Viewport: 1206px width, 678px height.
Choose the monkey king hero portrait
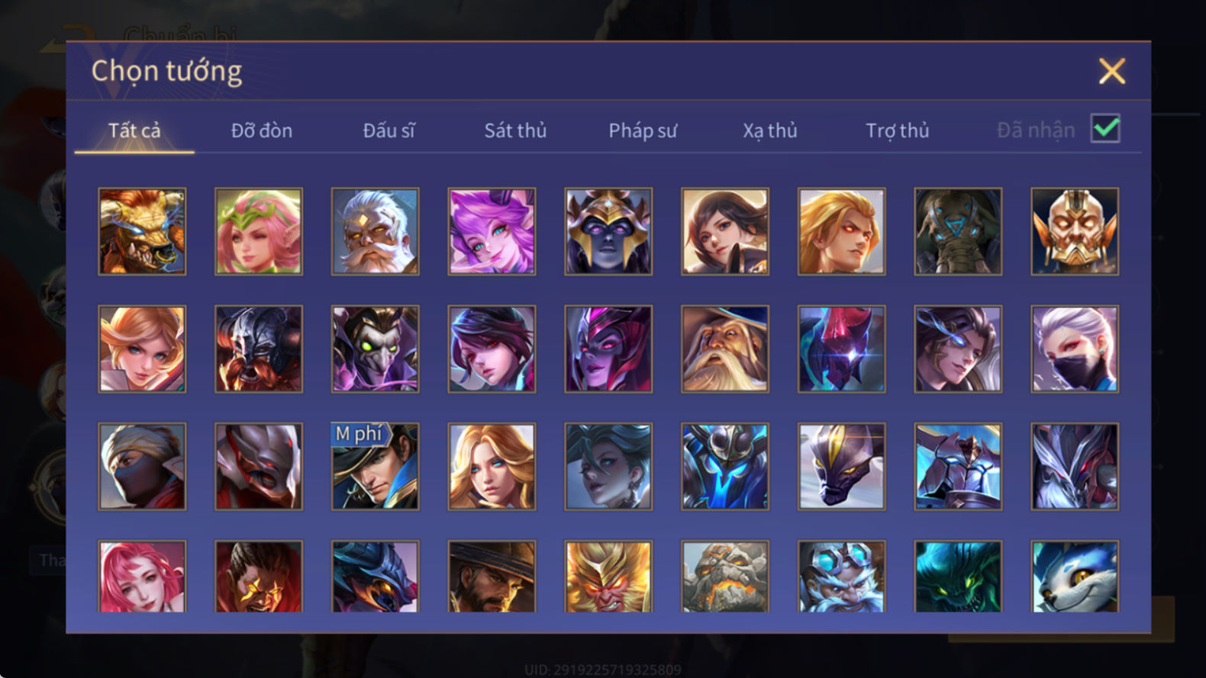pos(608,577)
